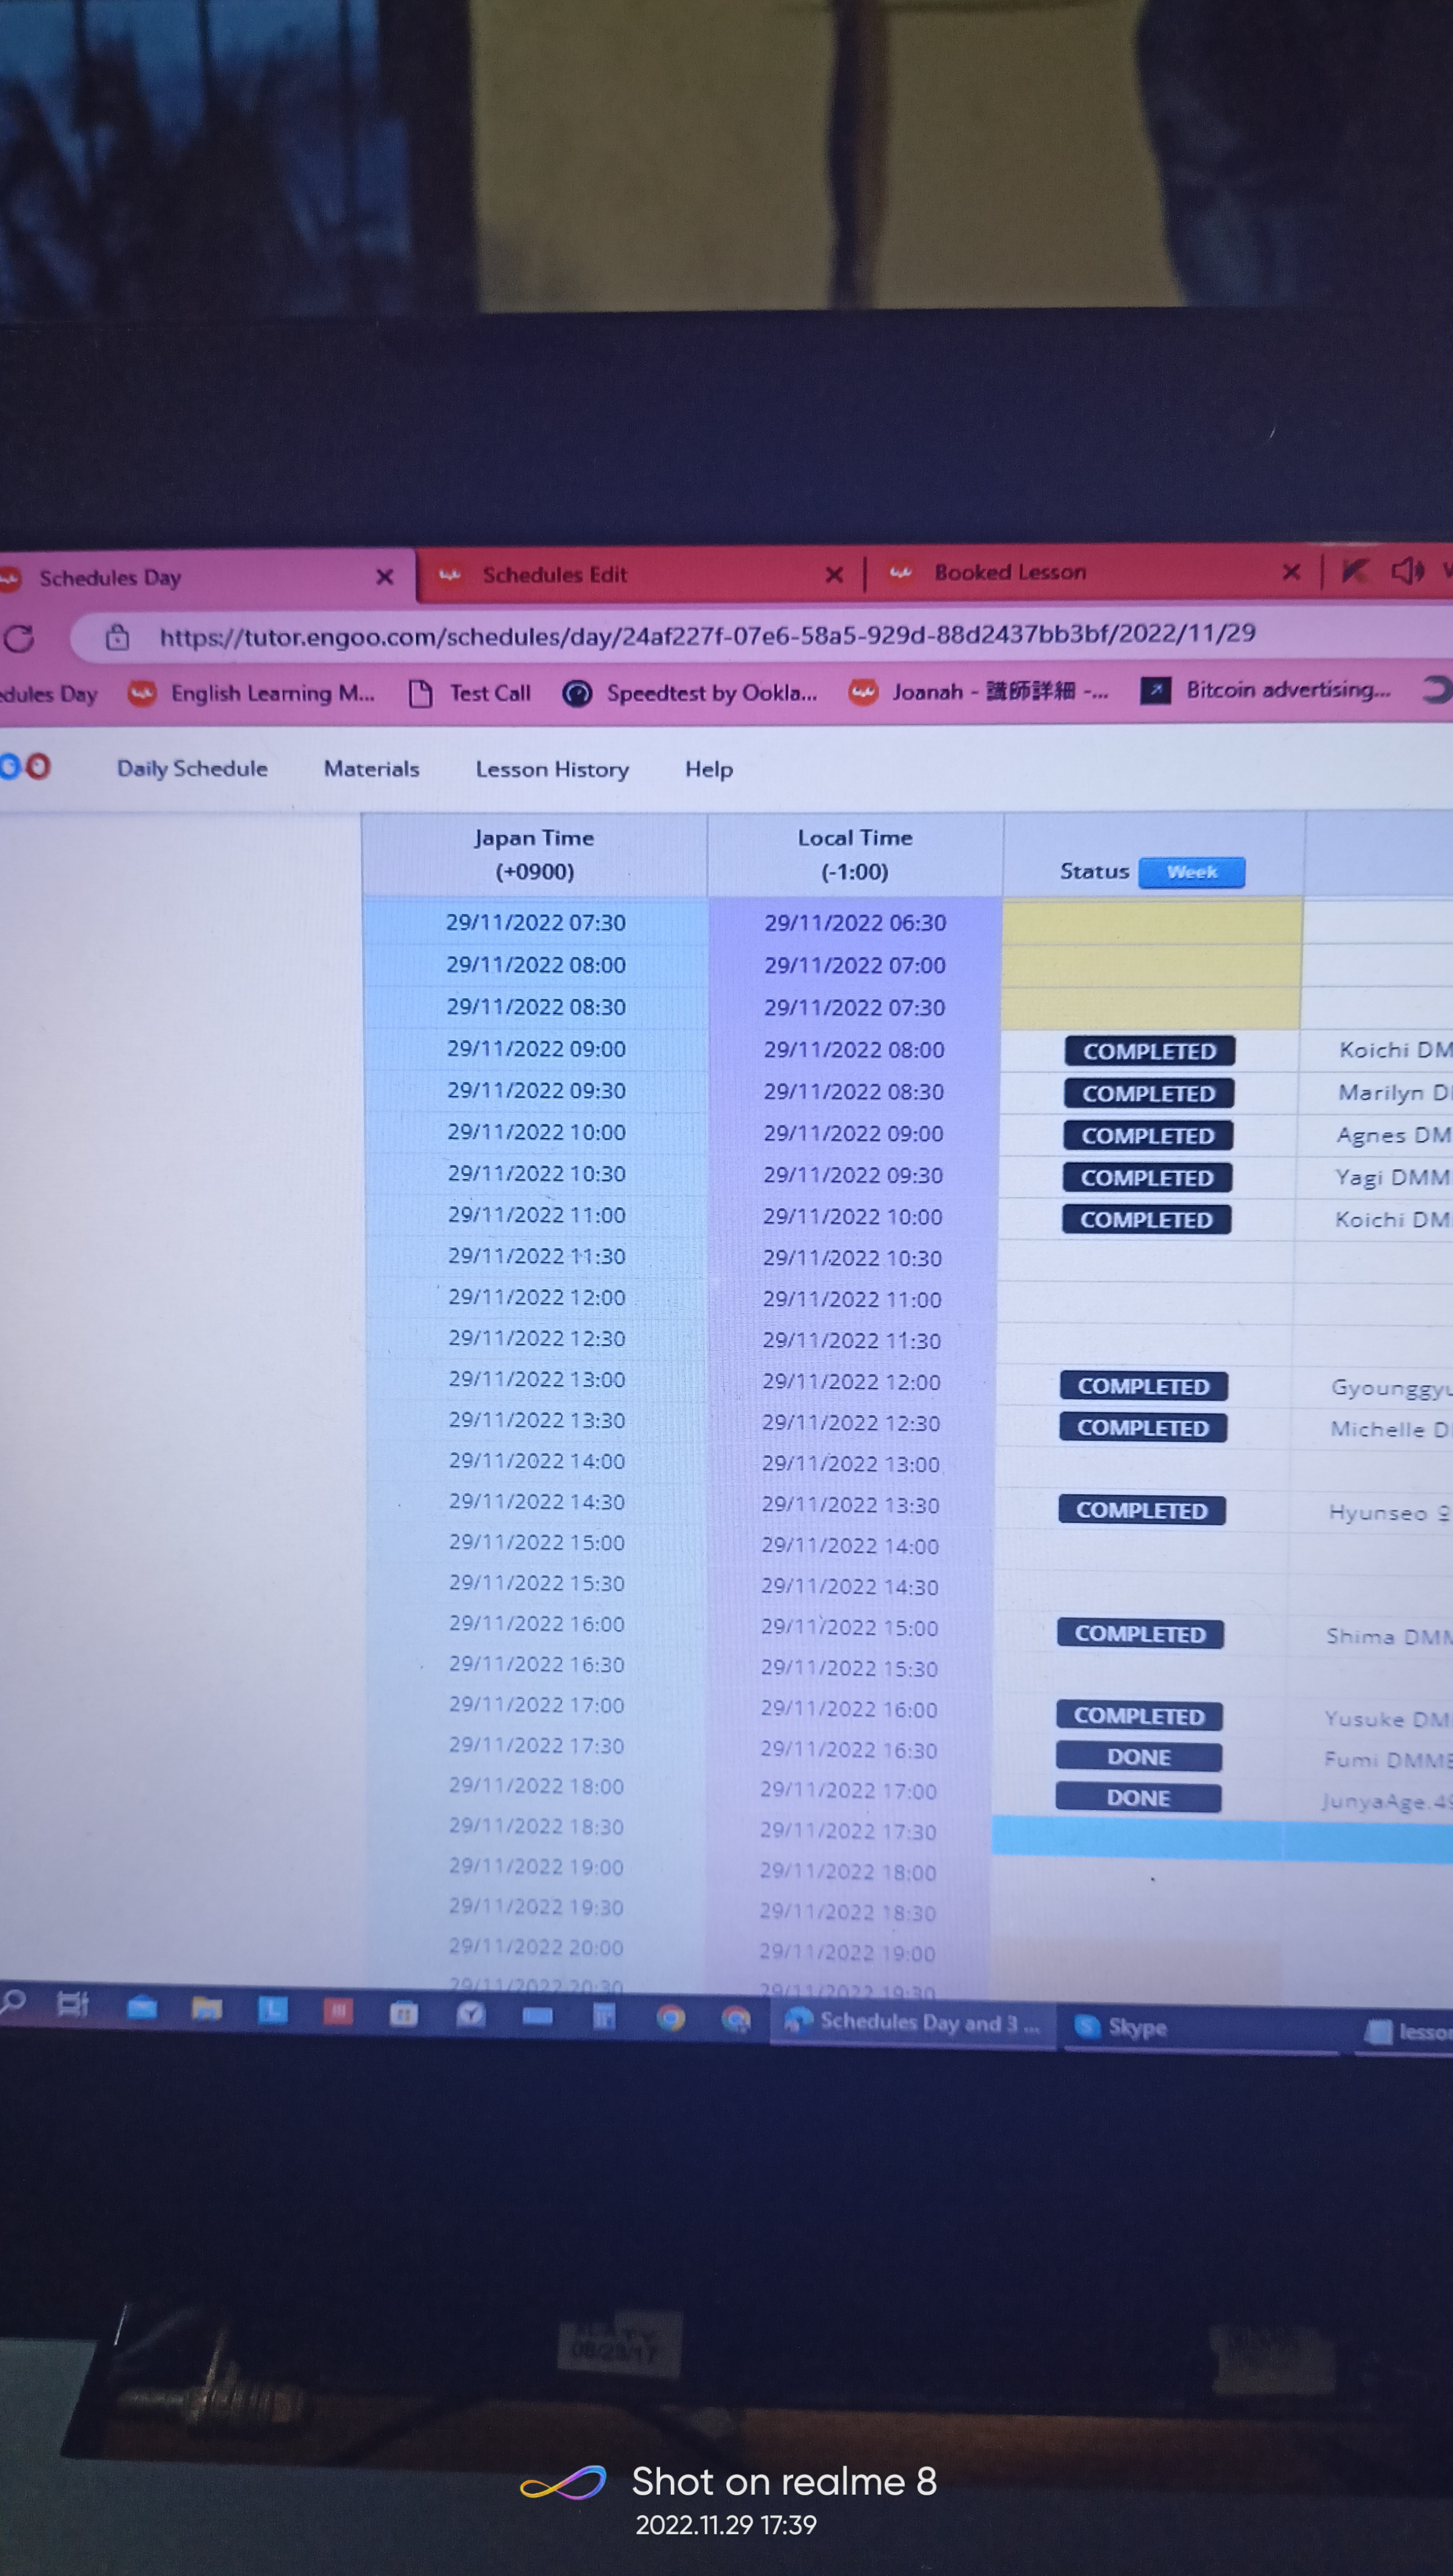Reload the page with the refresh icon
Viewport: 1453px width, 2576px height.
point(19,638)
